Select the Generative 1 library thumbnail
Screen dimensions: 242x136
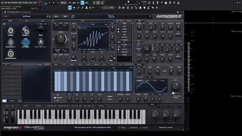tap(11, 43)
